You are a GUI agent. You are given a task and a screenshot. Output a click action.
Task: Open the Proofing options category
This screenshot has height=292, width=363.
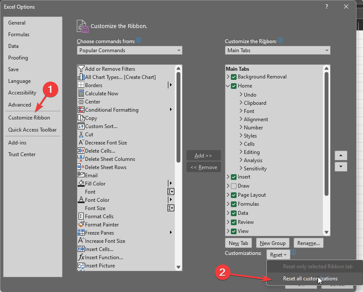pyautogui.click(x=18, y=58)
